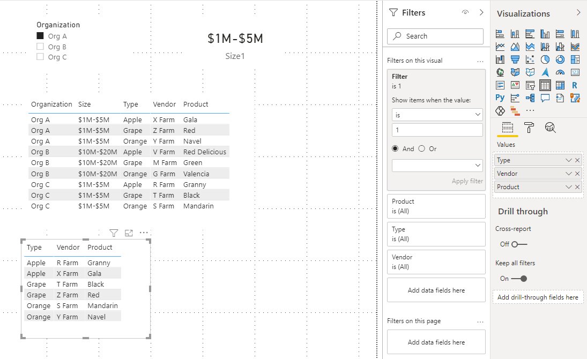Check the Org C slicer checkbox
The image size is (587, 359).
pyautogui.click(x=40, y=56)
